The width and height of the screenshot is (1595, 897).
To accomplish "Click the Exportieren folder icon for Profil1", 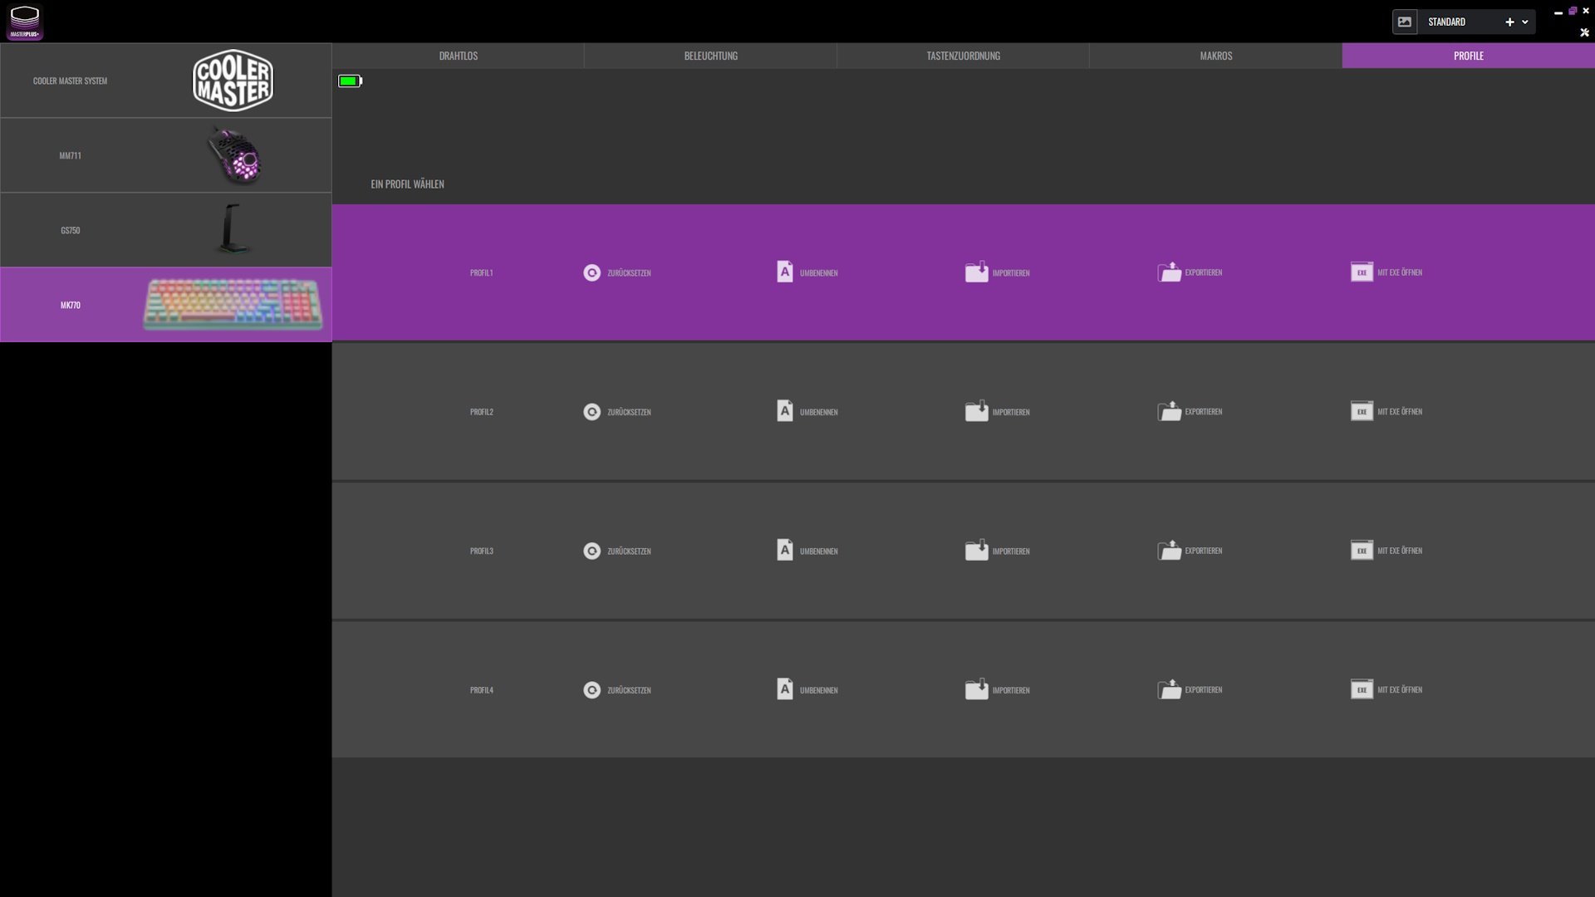I will (x=1169, y=272).
